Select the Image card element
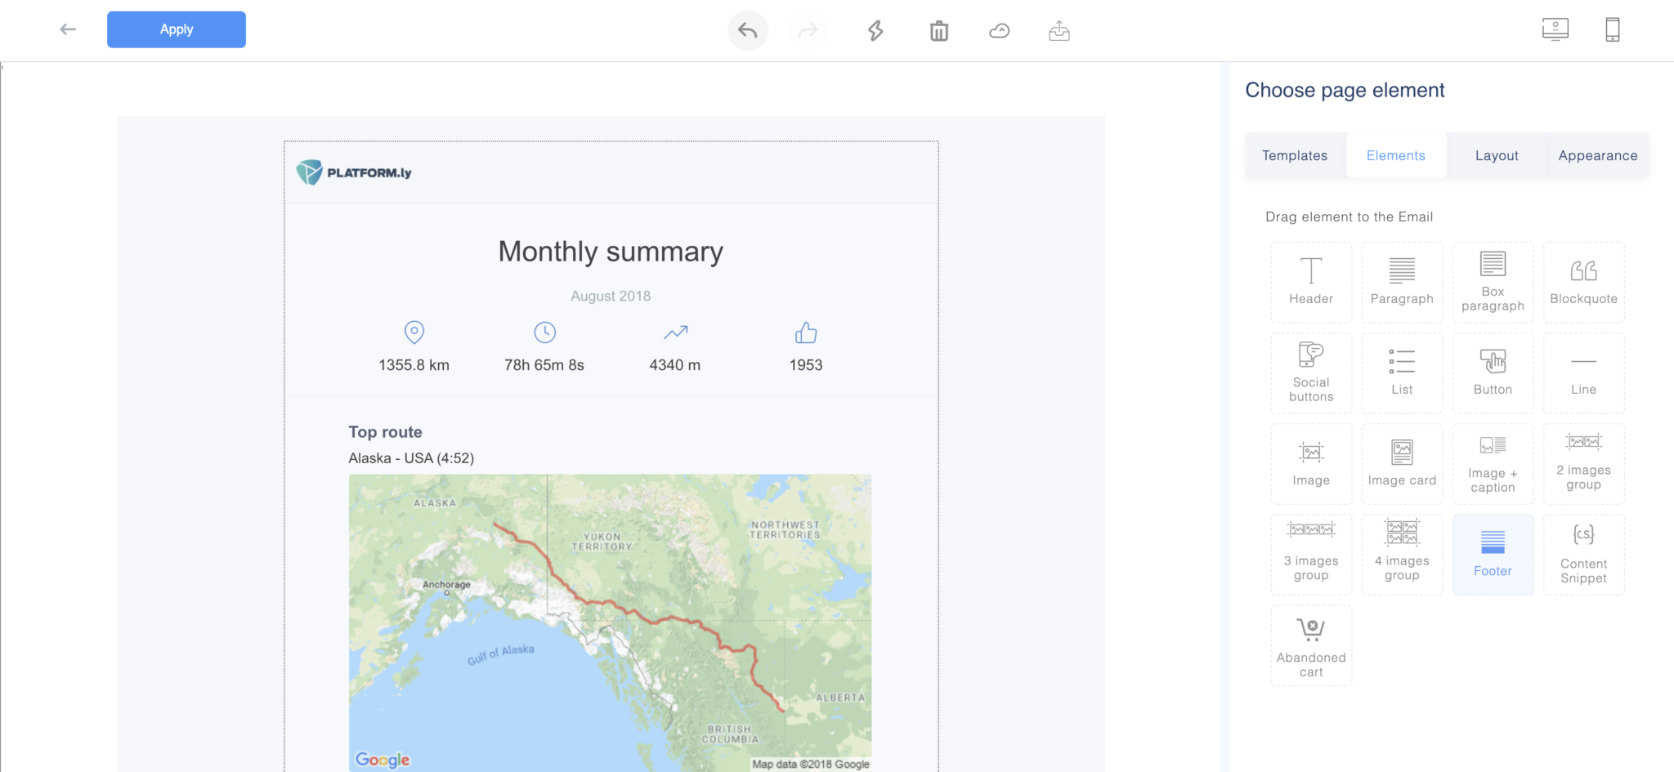This screenshot has height=772, width=1674. (1402, 463)
